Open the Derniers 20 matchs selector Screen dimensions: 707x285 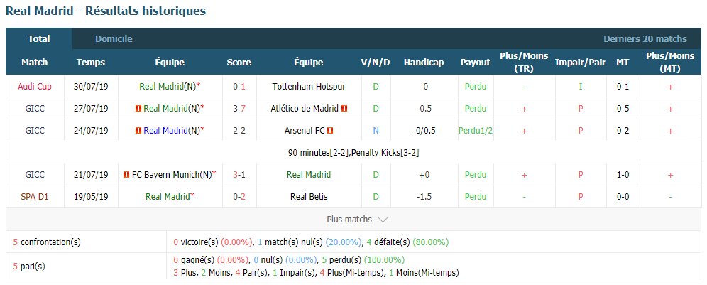pyautogui.click(x=645, y=39)
